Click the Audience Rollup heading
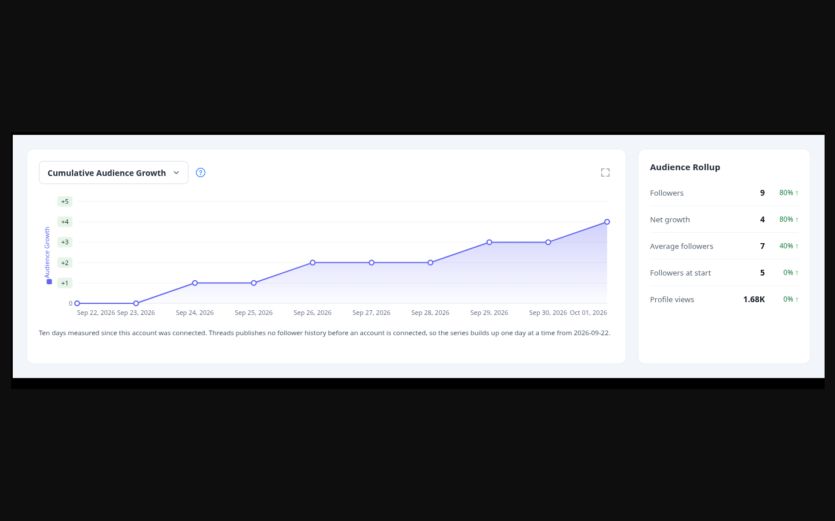The image size is (835, 521). point(685,167)
